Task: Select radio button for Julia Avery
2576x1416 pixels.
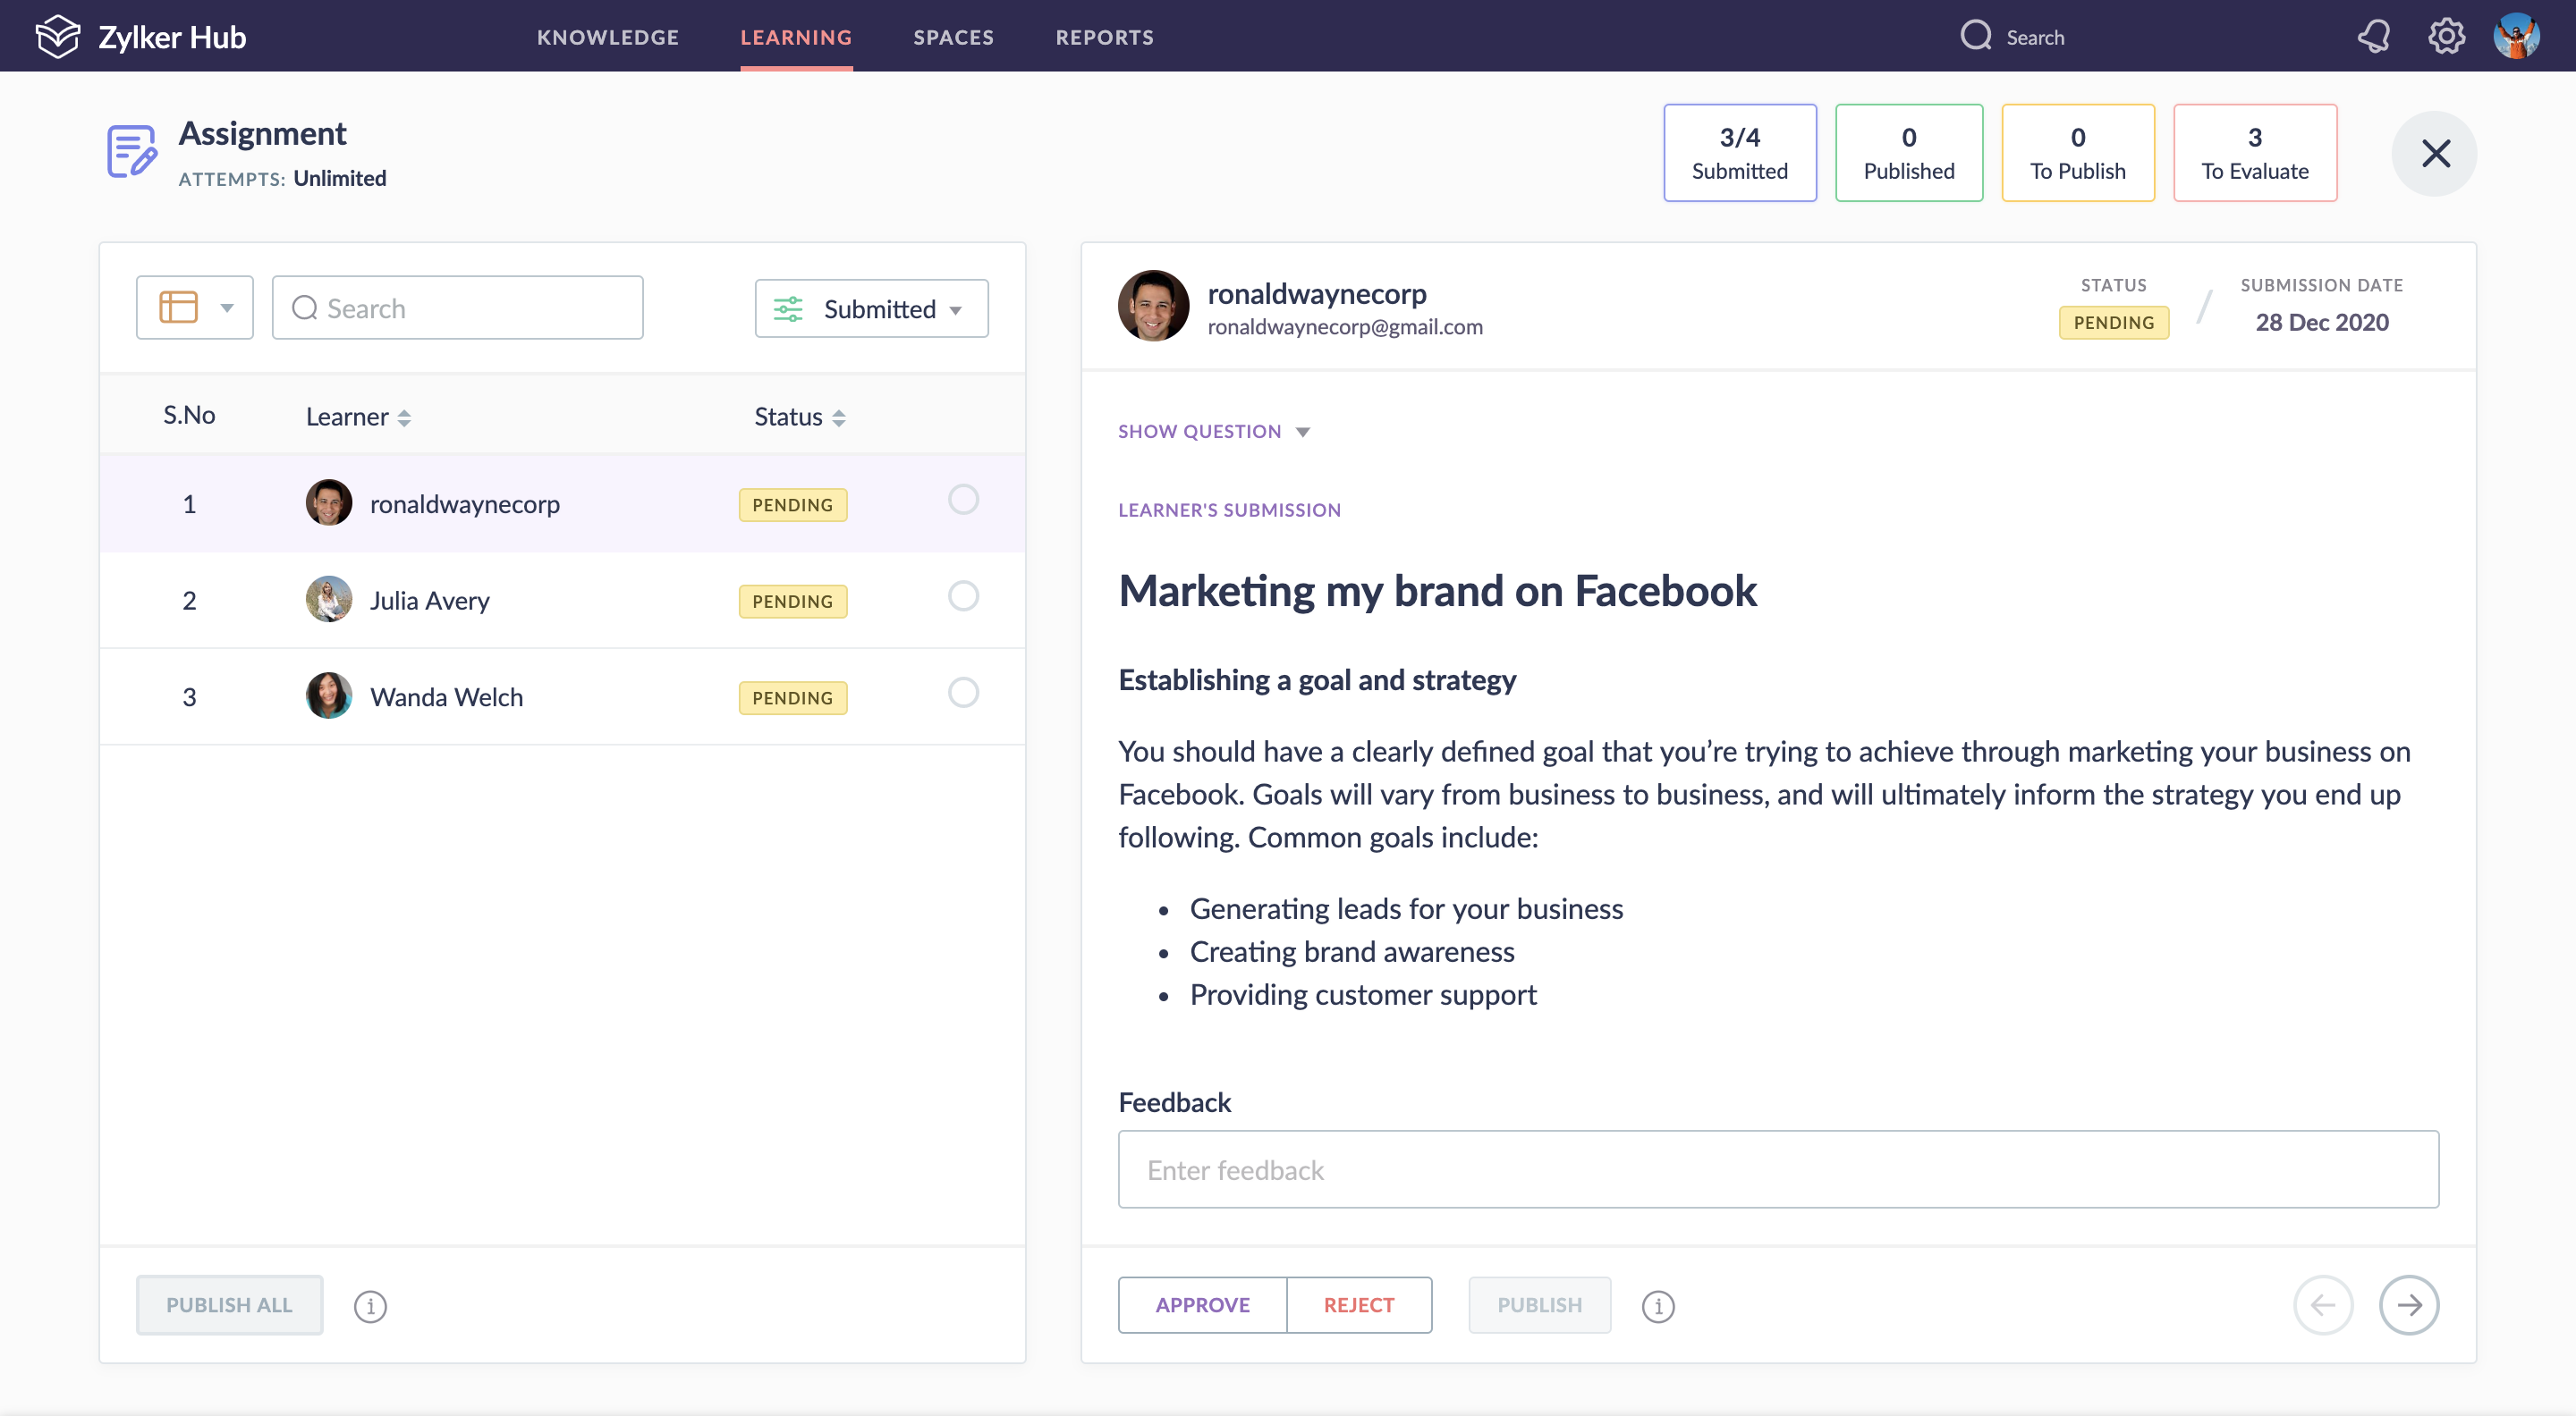Action: [x=963, y=596]
